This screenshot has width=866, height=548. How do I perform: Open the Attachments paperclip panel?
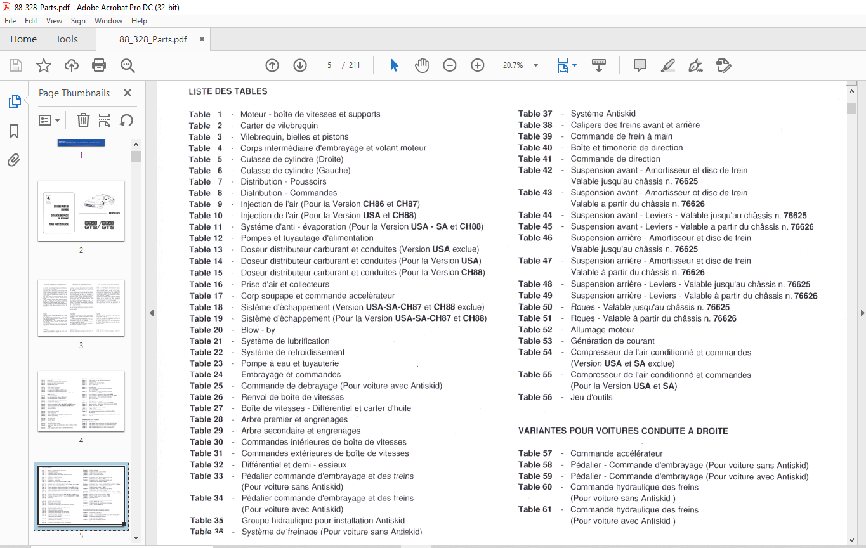(14, 160)
